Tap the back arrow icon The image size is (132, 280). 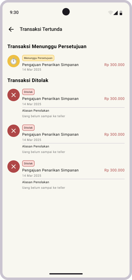[x=11, y=29]
